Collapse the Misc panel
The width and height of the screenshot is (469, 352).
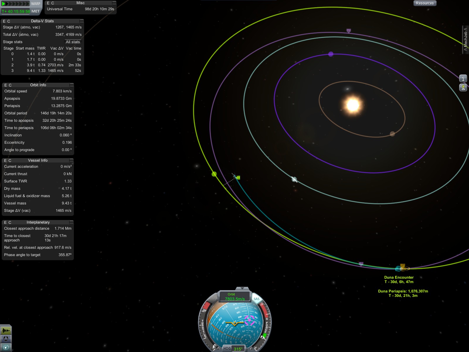(114, 3)
